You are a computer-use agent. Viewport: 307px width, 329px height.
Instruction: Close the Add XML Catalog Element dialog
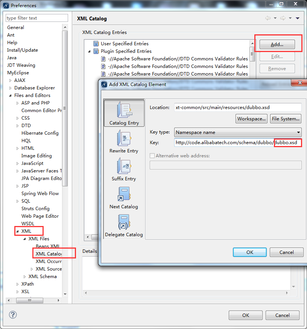pos(300,83)
